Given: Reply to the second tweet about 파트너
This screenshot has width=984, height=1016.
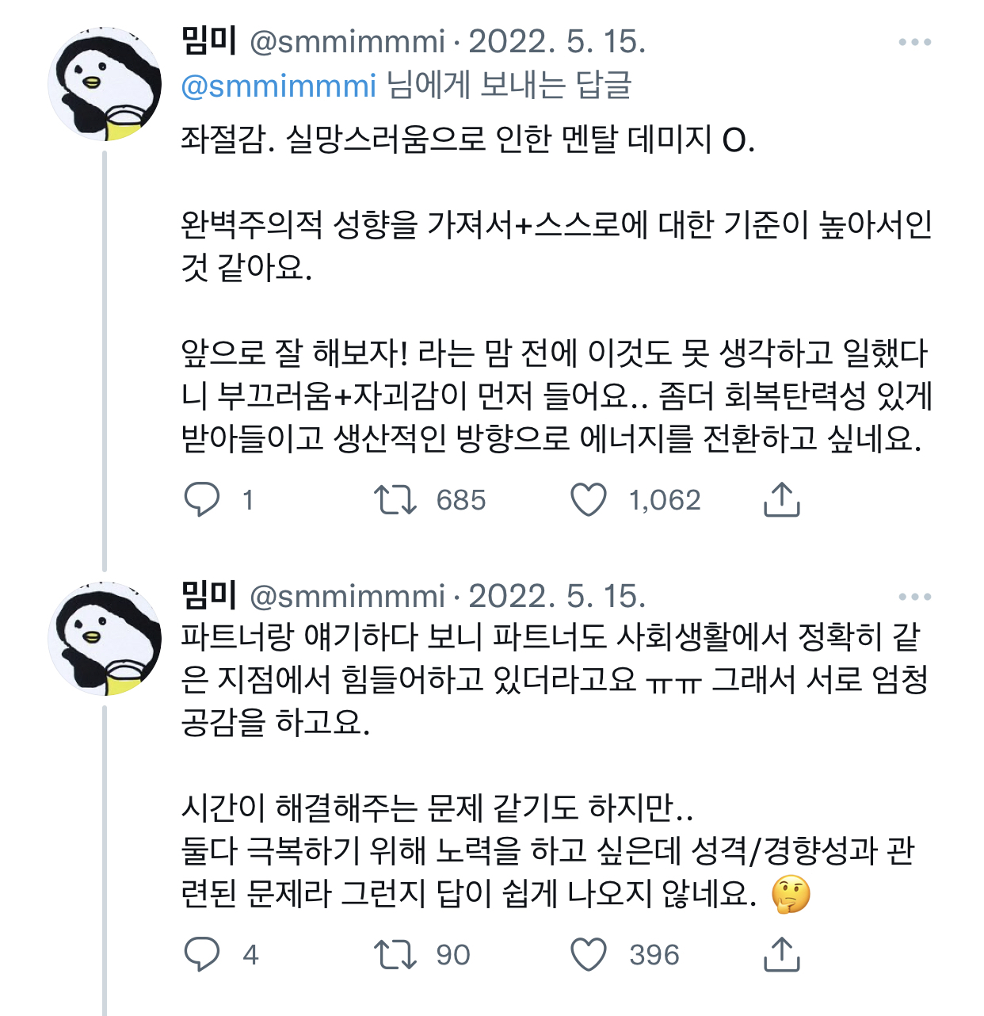Looking at the screenshot, I should tap(202, 954).
